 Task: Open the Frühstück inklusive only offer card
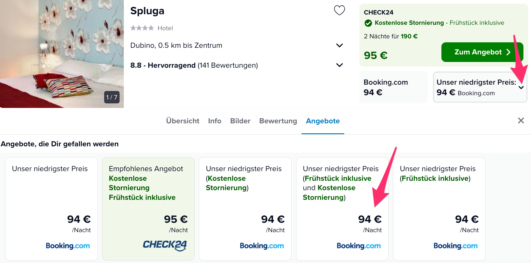pos(439,209)
